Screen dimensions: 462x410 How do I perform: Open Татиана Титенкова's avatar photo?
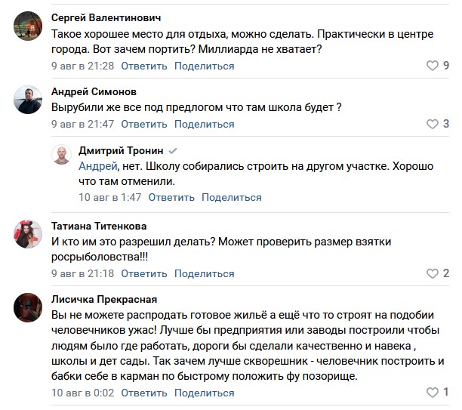(28, 235)
